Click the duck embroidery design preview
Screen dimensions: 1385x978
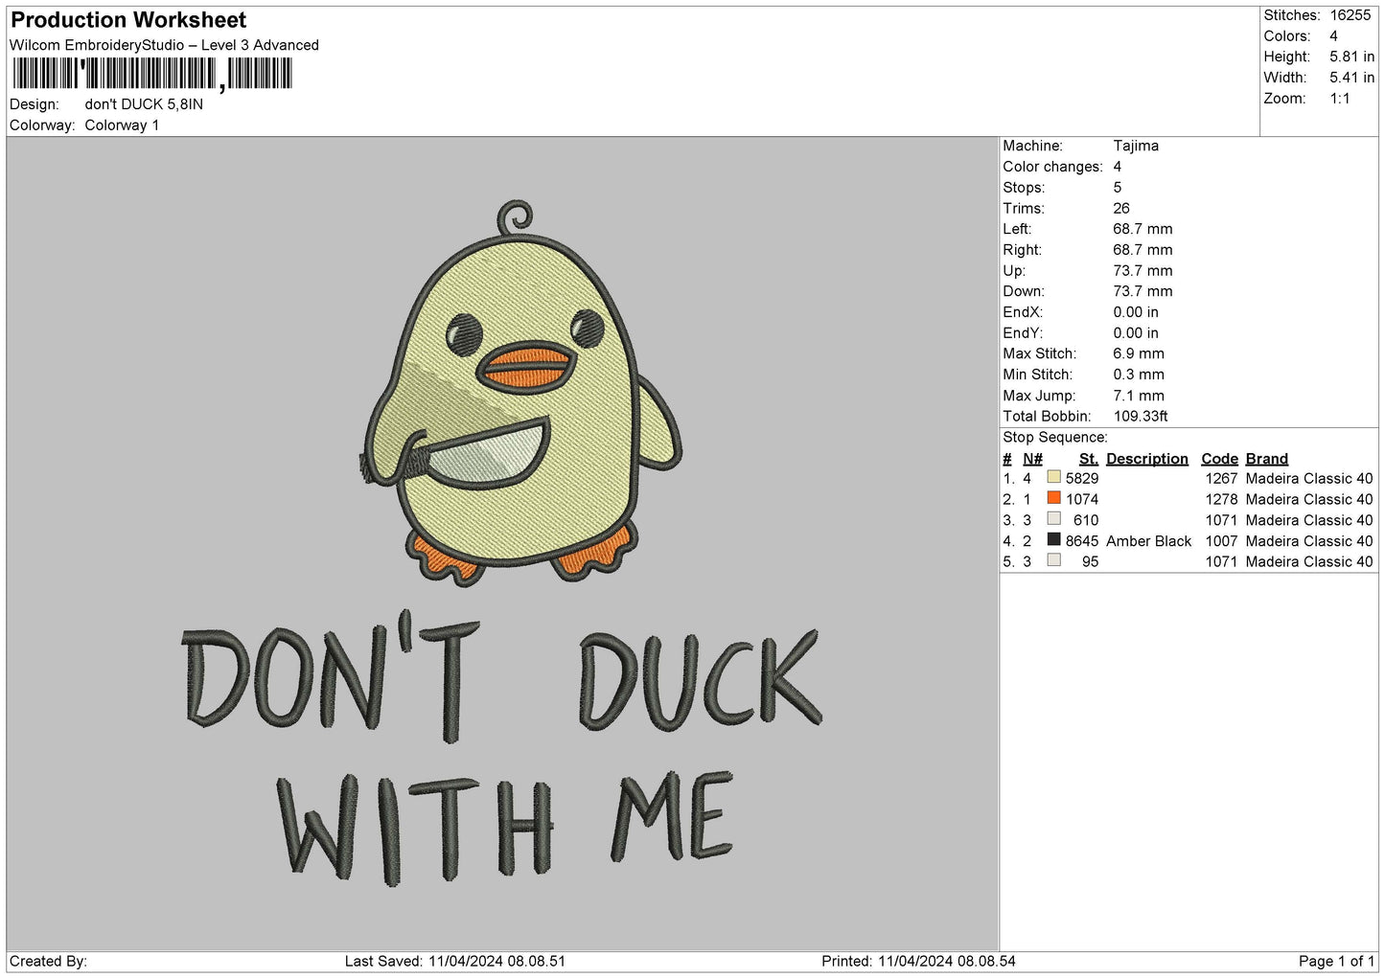point(503,544)
